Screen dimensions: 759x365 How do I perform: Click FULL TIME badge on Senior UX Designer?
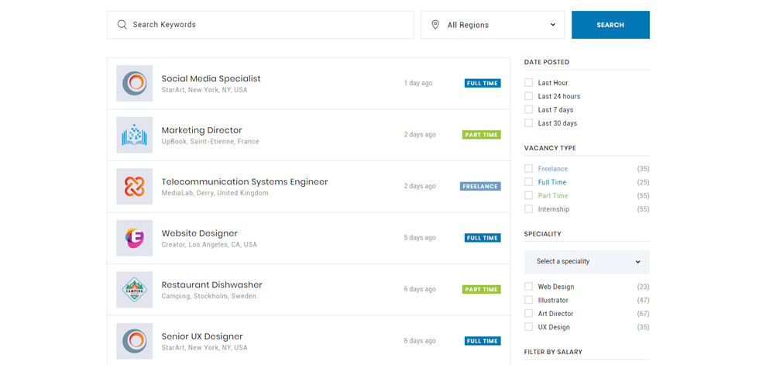(x=483, y=341)
